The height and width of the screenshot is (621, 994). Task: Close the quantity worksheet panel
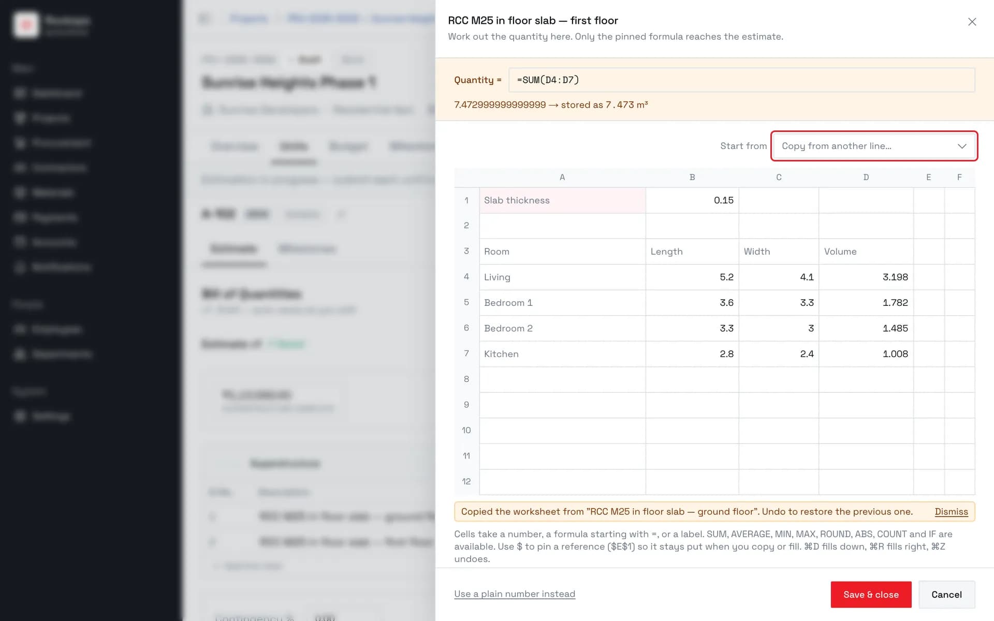[972, 22]
